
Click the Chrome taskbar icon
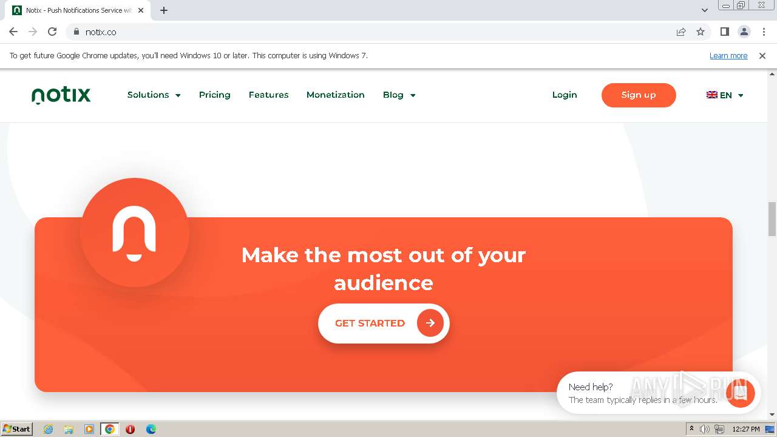point(110,429)
